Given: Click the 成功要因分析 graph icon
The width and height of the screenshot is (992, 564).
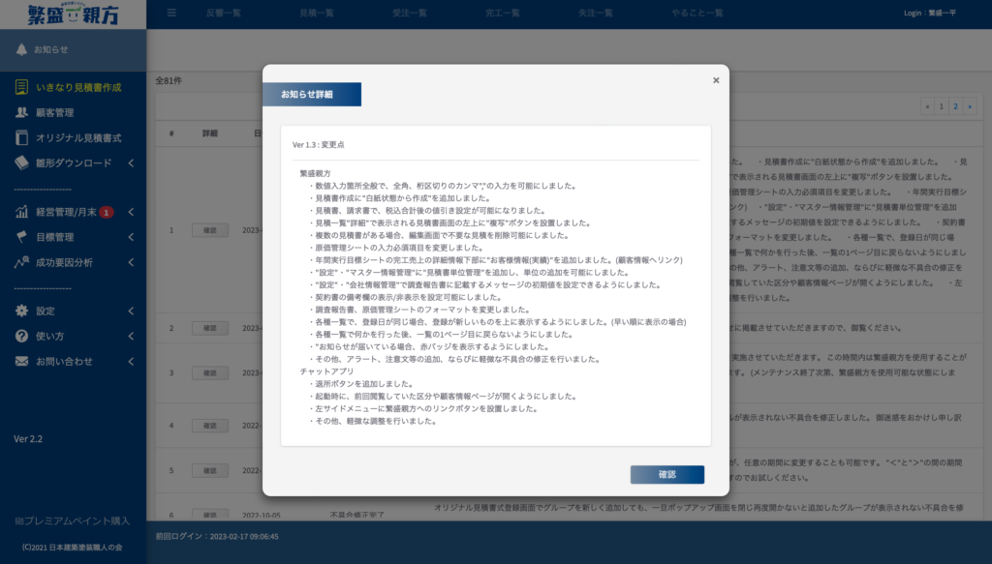Looking at the screenshot, I should [x=21, y=262].
